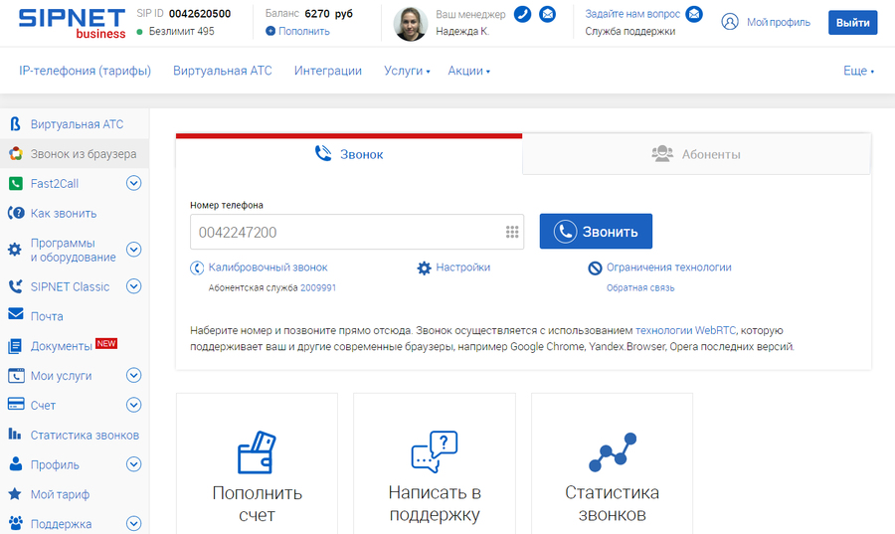Open the Мой профиль link
Image resolution: width=895 pixels, height=534 pixels.
779,22
